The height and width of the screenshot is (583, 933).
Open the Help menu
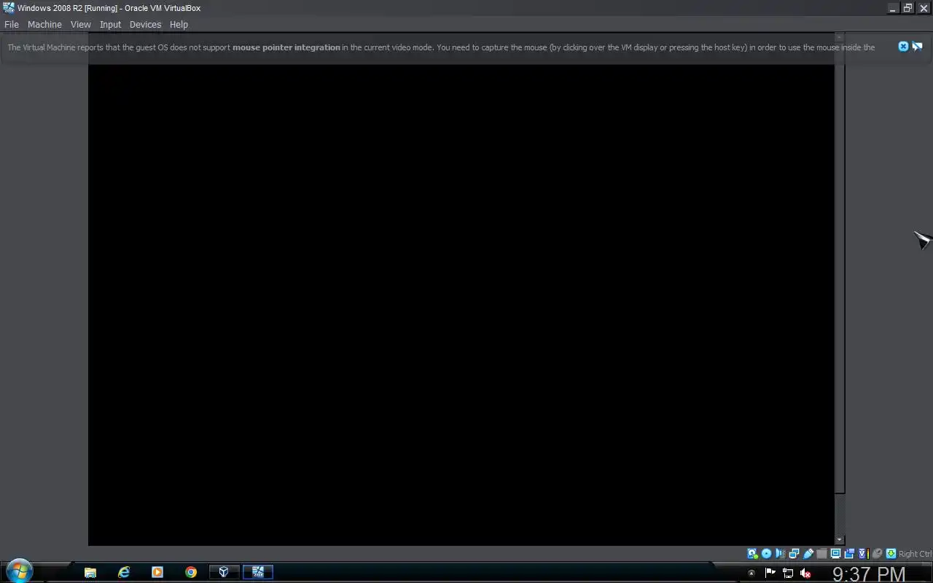(x=179, y=24)
